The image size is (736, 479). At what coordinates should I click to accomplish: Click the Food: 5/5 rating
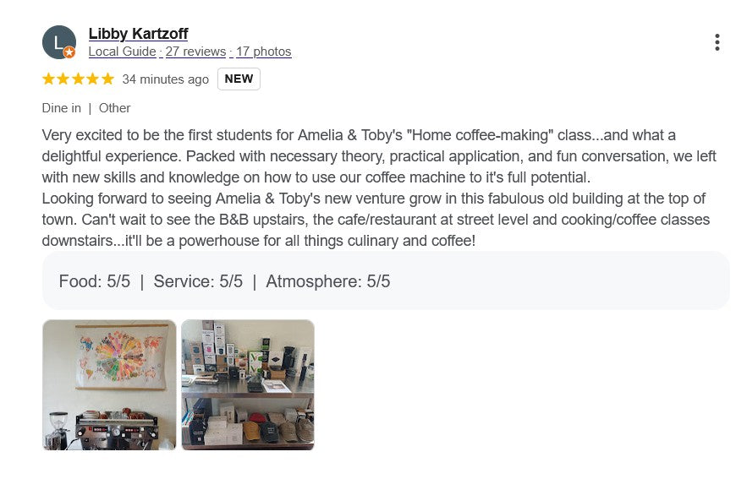pos(95,281)
